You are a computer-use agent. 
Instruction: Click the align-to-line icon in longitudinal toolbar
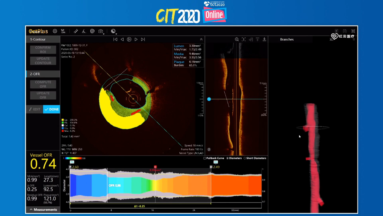pos(251,39)
